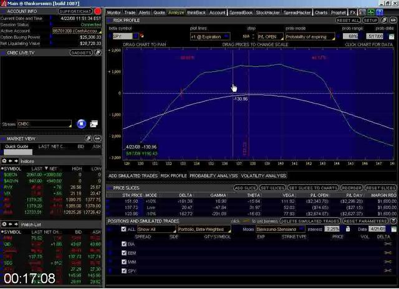Click the Quick Quote symbol input box
Image resolution: width=399 pixels, height=289 pixels.
pyautogui.click(x=18, y=152)
